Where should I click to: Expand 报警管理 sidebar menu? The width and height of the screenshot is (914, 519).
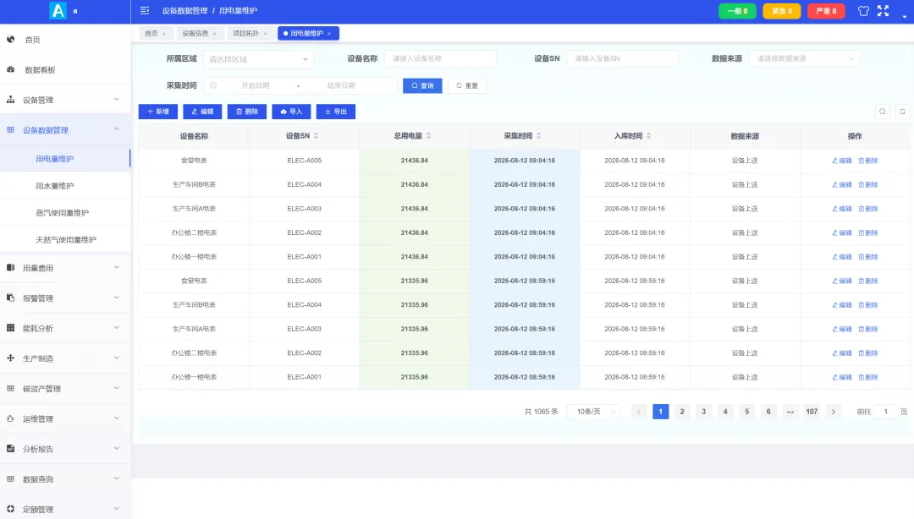pos(65,298)
